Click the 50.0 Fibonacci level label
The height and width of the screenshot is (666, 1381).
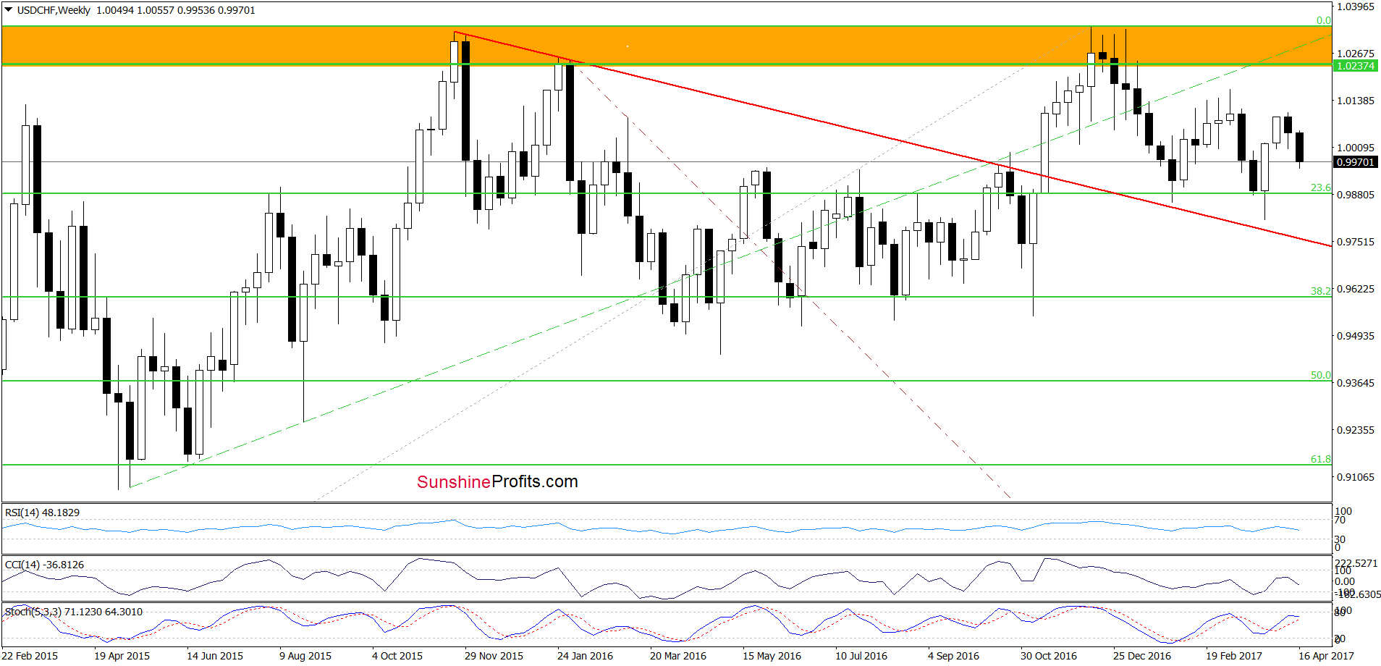[1321, 375]
